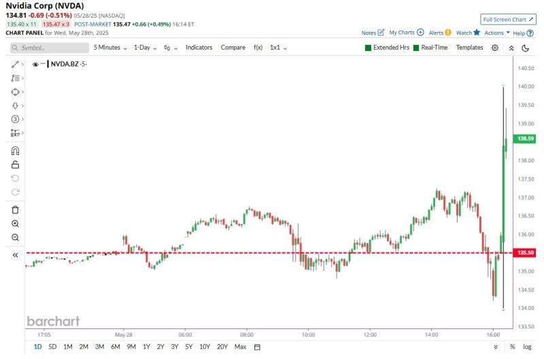Zoom out with the minus magnifier
Image resolution: width=544 pixels, height=359 pixels.
click(x=15, y=237)
